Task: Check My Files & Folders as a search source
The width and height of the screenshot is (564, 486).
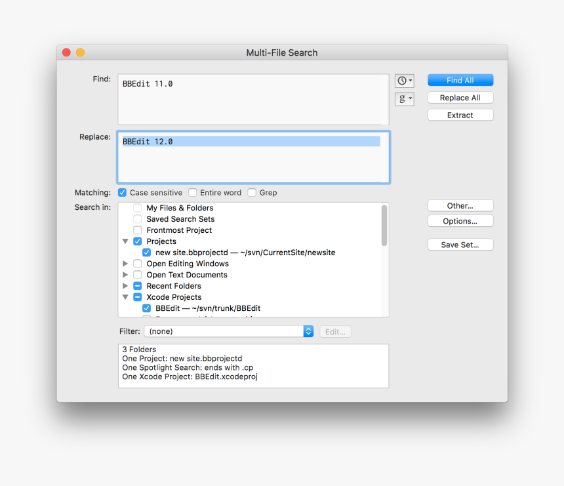Action: [x=136, y=207]
